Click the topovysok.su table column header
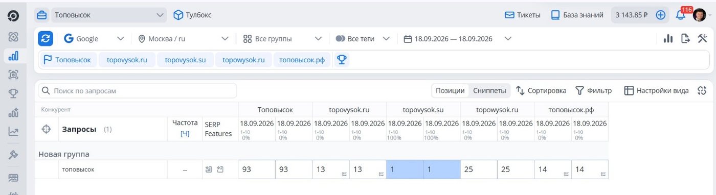 tap(423, 110)
